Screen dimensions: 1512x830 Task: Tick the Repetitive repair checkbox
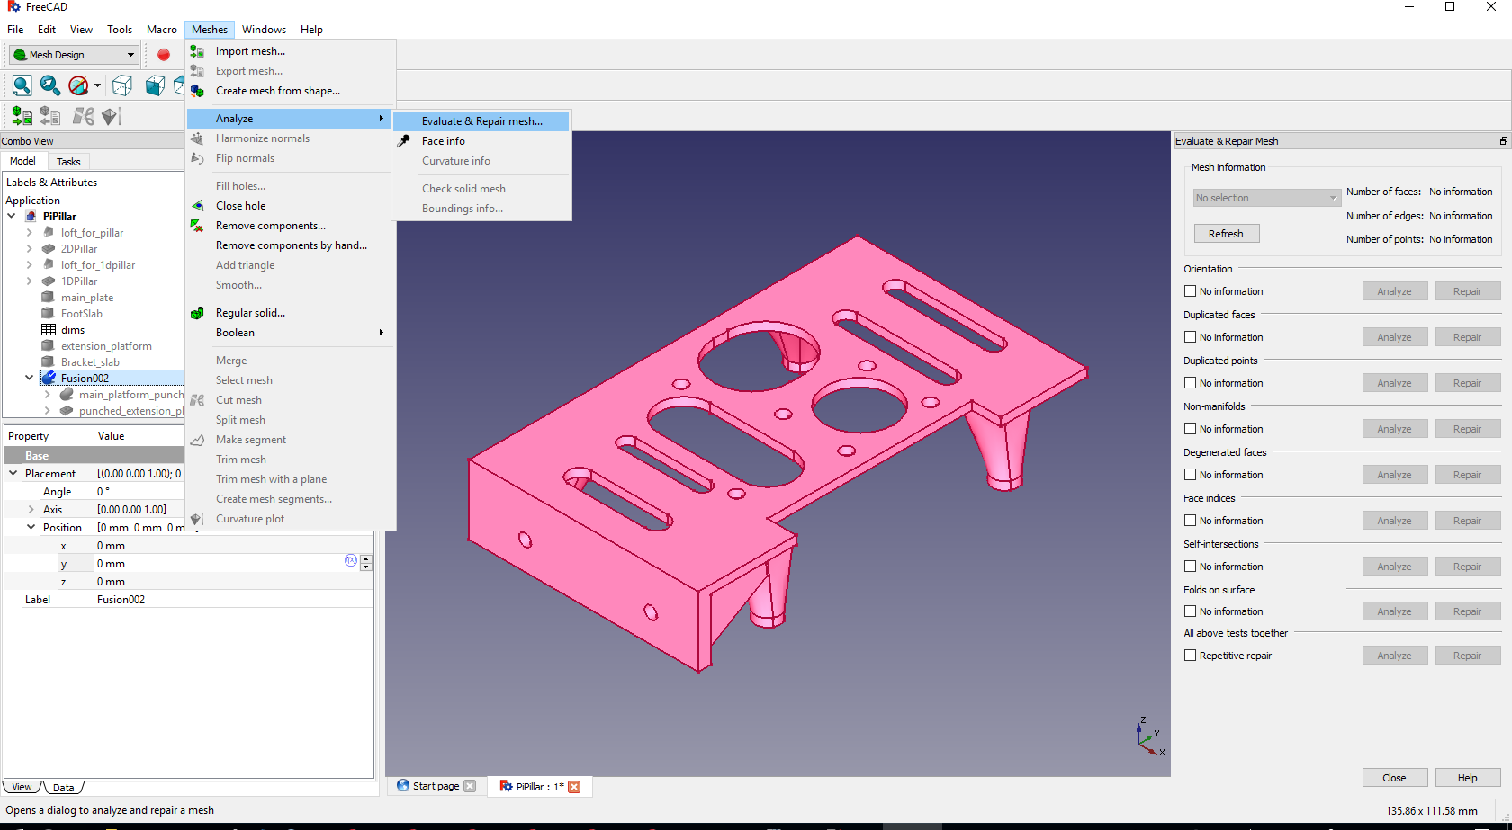[1191, 656]
